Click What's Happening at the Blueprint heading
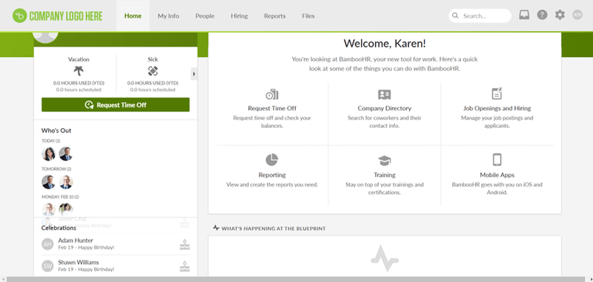Viewport: 593px width, 282px height. (274, 229)
